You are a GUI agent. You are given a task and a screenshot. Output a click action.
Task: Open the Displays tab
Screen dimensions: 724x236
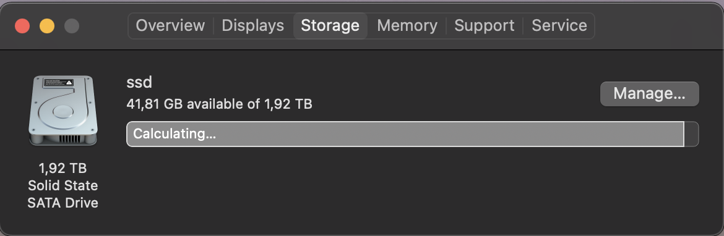pos(253,25)
